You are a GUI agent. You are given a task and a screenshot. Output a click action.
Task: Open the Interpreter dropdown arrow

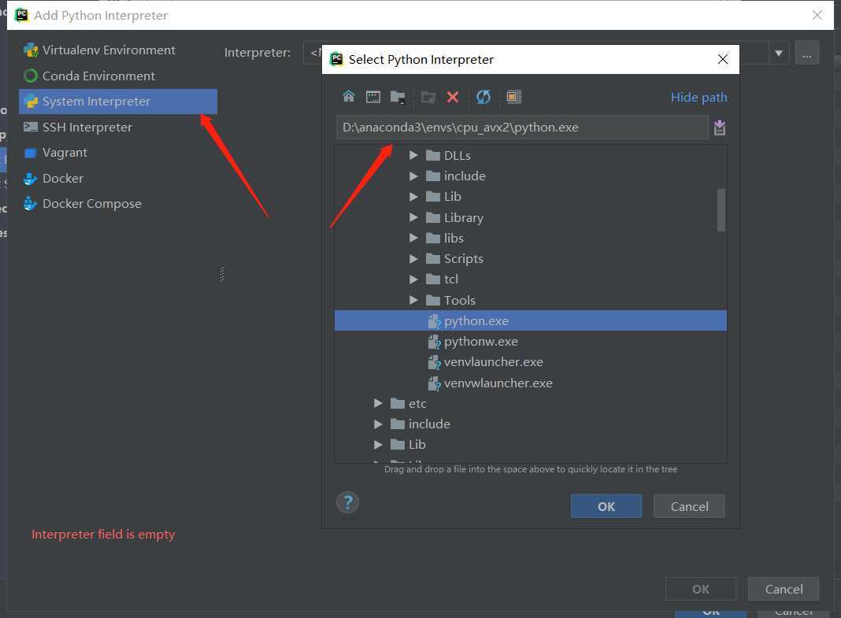coord(778,53)
